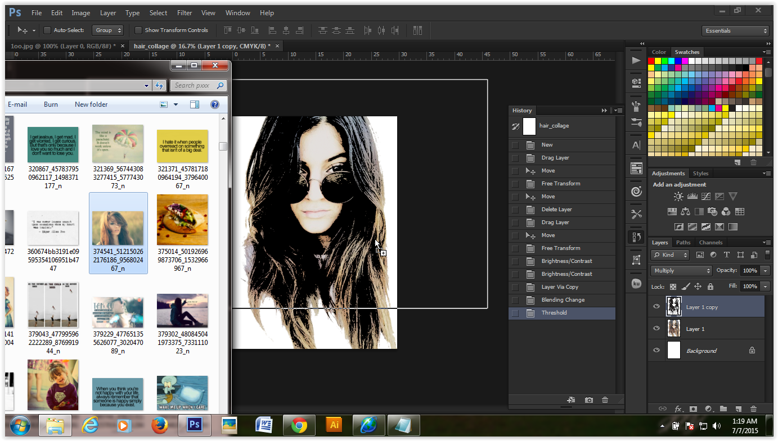The image size is (778, 441).
Task: Click the Curves adjustment icon
Action: [x=705, y=196]
